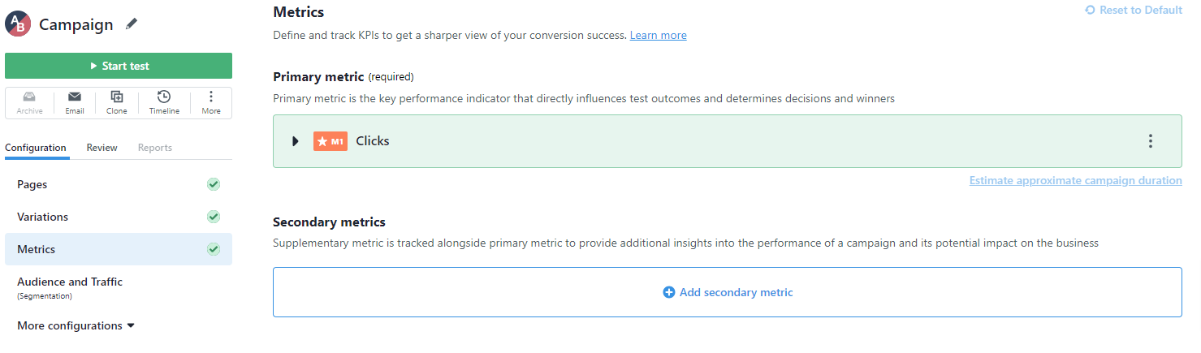Open the campaign Timeline icon
Image resolution: width=1201 pixels, height=353 pixels.
coord(164,97)
